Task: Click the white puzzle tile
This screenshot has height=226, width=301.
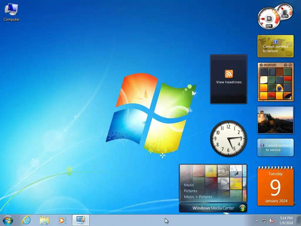Action: [264, 80]
